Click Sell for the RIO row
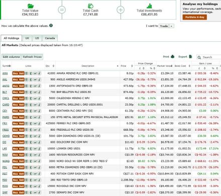Viewport: 221px width, 196px height. tap(22, 180)
